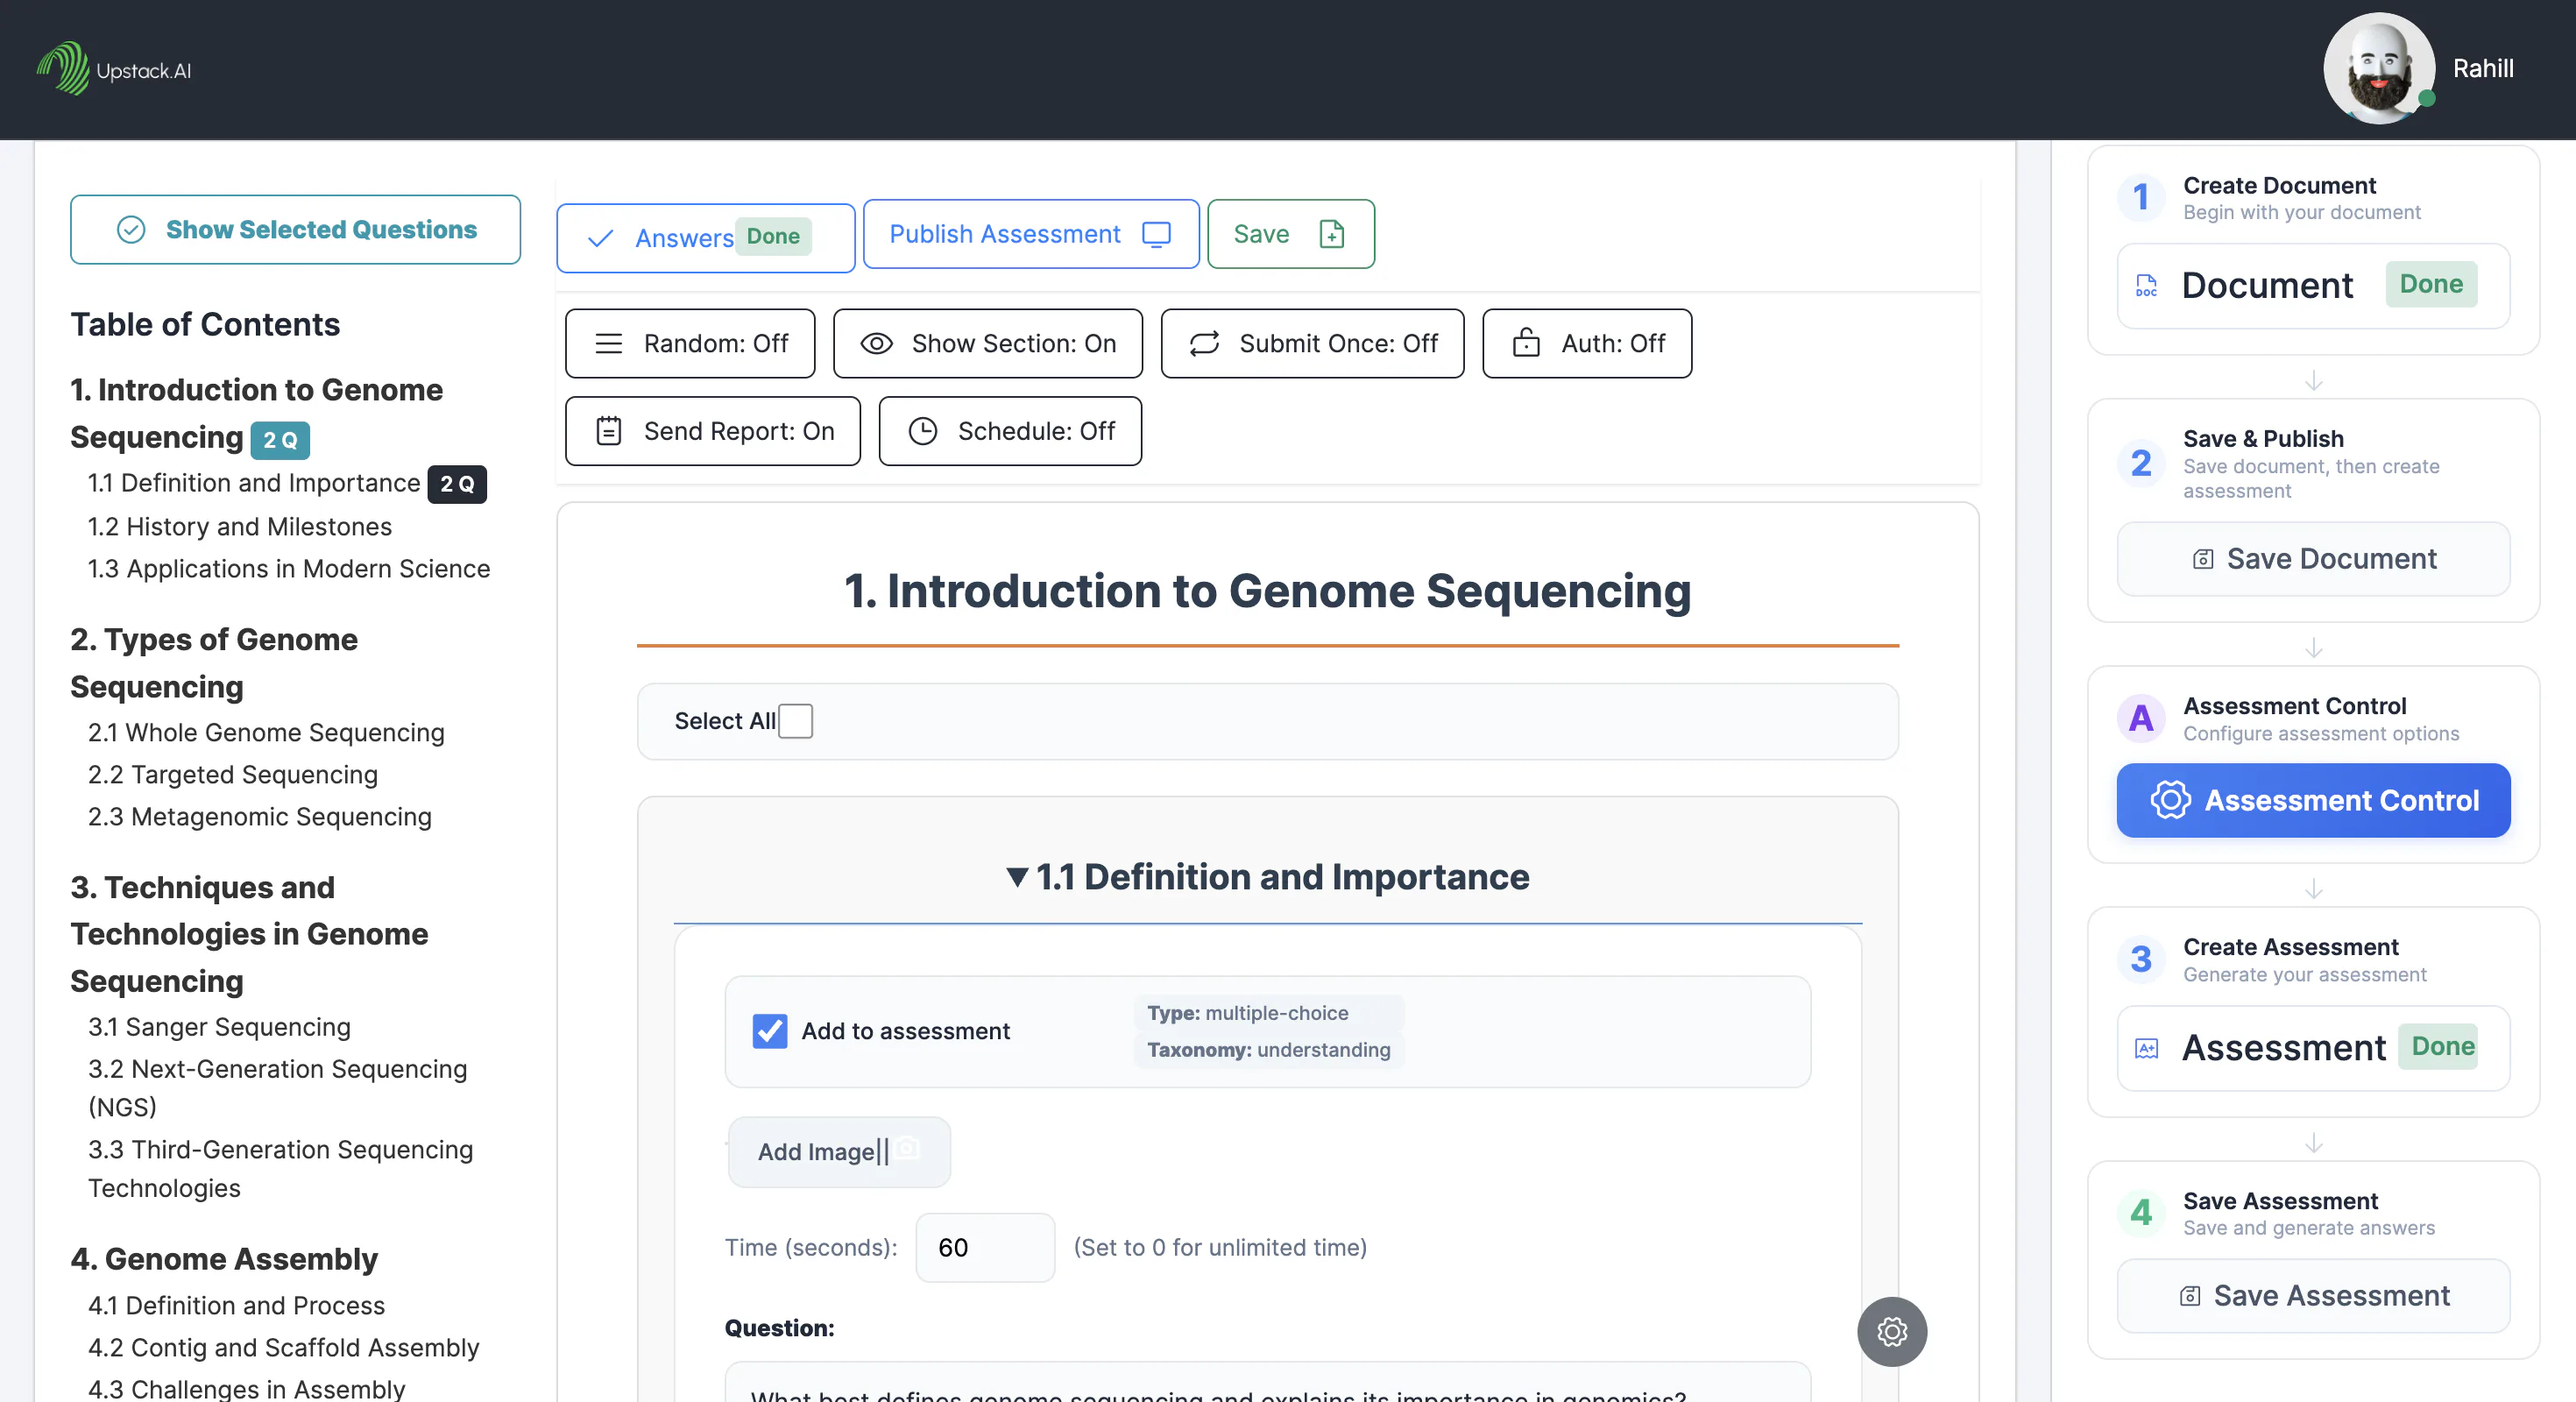
Task: Go to 2.1 Whole Genome Sequencing
Action: (266, 732)
